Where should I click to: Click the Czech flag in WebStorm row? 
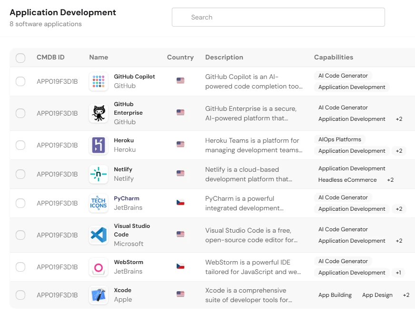tap(180, 266)
